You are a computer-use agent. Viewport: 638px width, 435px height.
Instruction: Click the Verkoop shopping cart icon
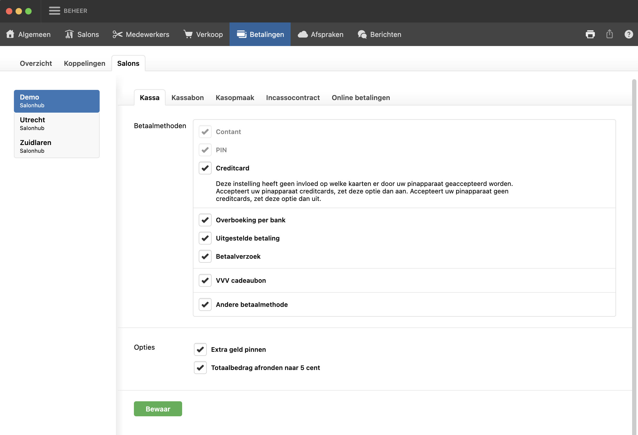click(x=188, y=34)
